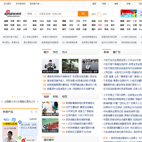Select the 视频 tab above video list
The width and height of the screenshot is (142, 142).
pyautogui.click(x=46, y=97)
